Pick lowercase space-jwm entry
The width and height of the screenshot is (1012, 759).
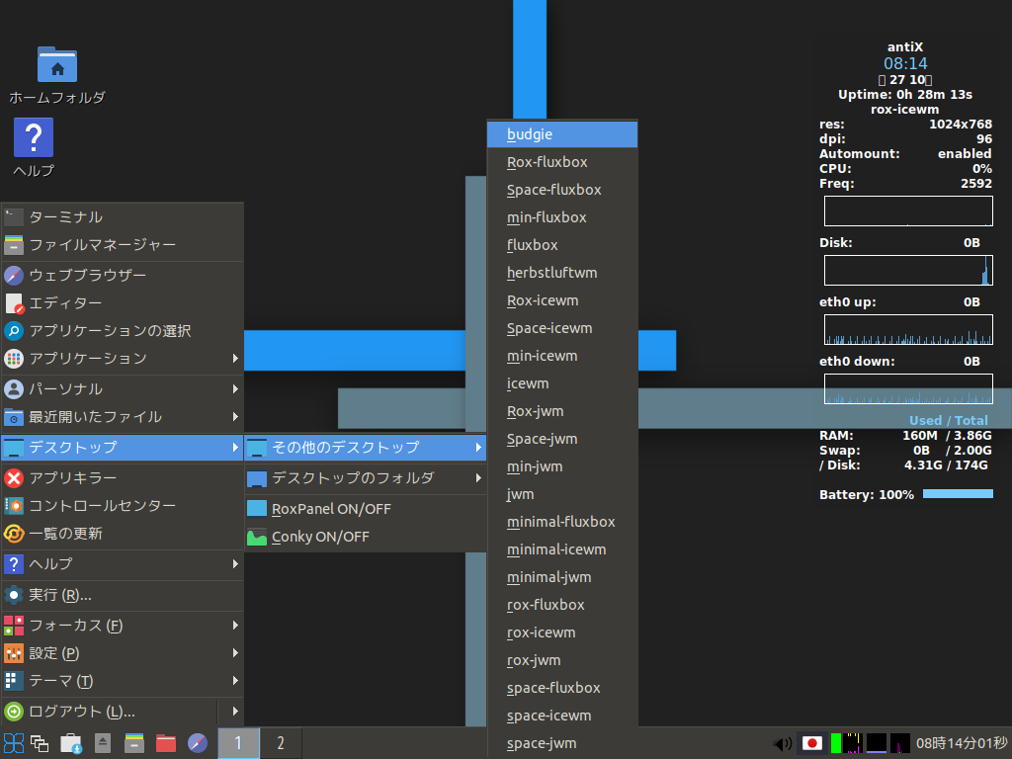click(562, 743)
